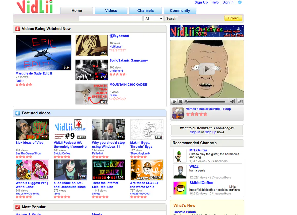Click SonicSatanic Game.wmv title link
Viewport: 297px width, 215px height.
[x=128, y=61]
